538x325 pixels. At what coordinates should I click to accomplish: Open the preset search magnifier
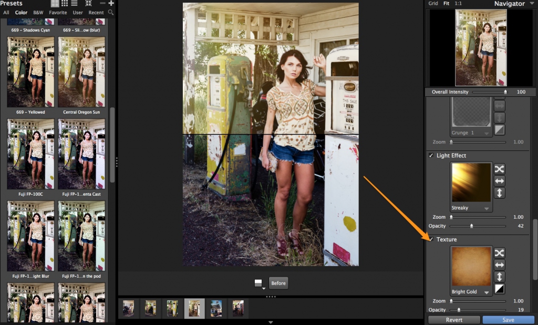[x=110, y=13]
